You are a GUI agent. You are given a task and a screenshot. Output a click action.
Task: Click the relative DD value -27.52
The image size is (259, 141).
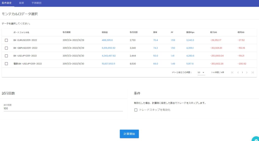[241, 40]
